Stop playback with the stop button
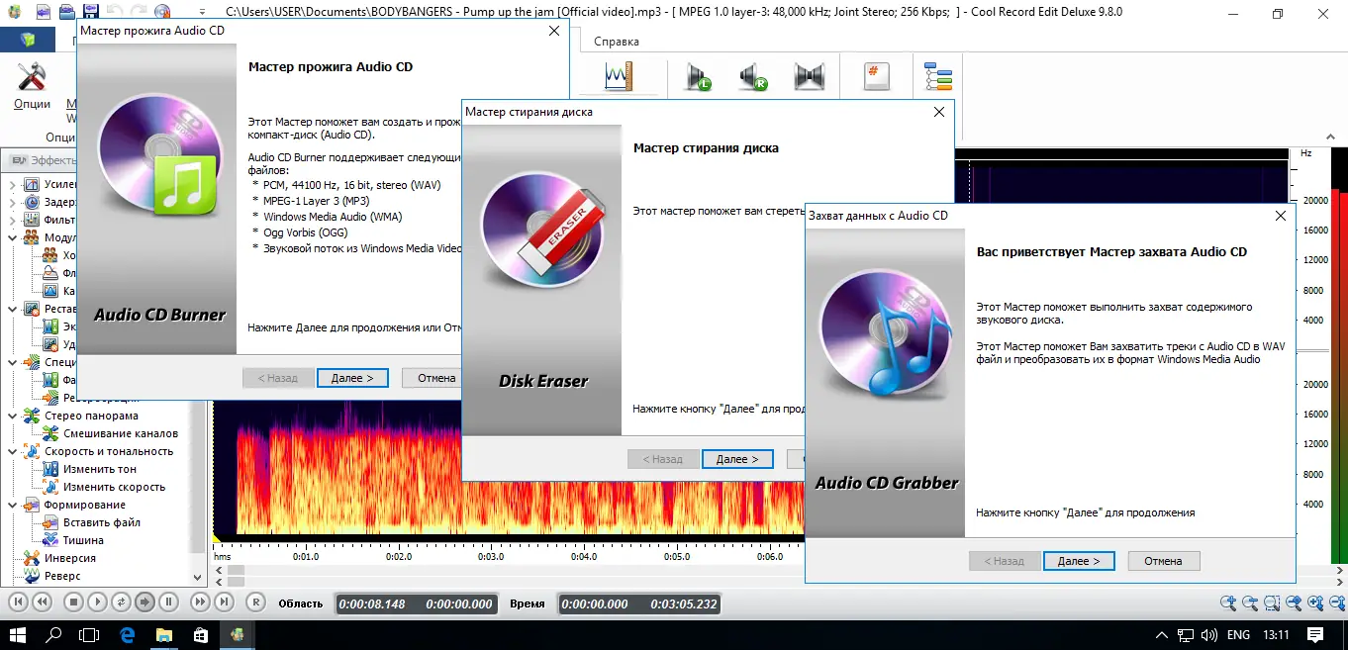1348x650 pixels. click(x=73, y=602)
